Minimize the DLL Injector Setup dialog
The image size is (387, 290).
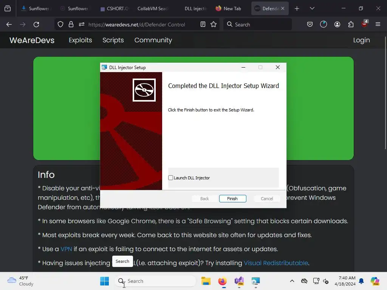243,67
